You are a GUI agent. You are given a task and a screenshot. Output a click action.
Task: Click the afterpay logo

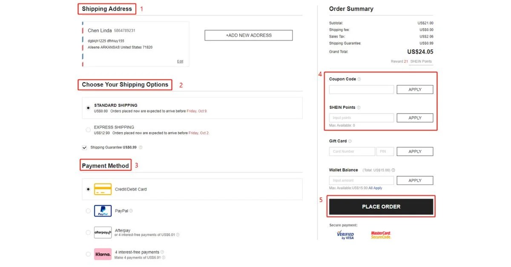coord(102,232)
